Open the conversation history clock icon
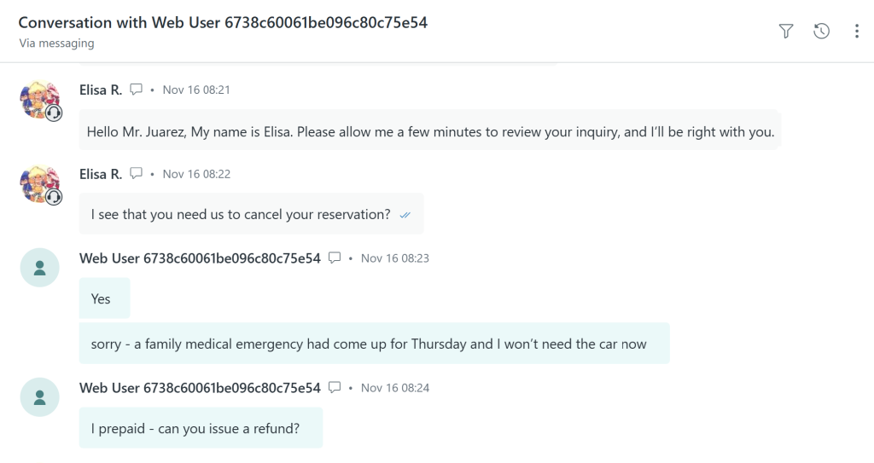The height and width of the screenshot is (463, 874). (821, 32)
